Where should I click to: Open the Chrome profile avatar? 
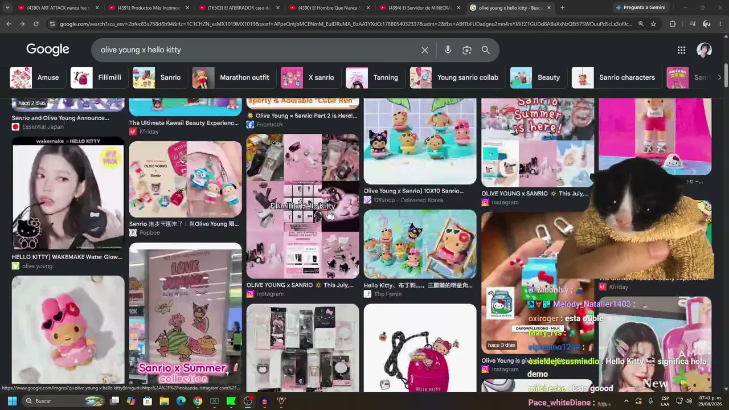706,24
